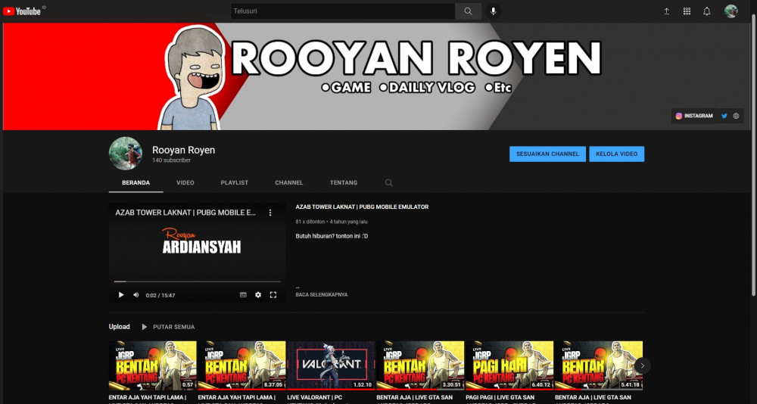
Task: Open the account avatar menu
Action: (731, 11)
